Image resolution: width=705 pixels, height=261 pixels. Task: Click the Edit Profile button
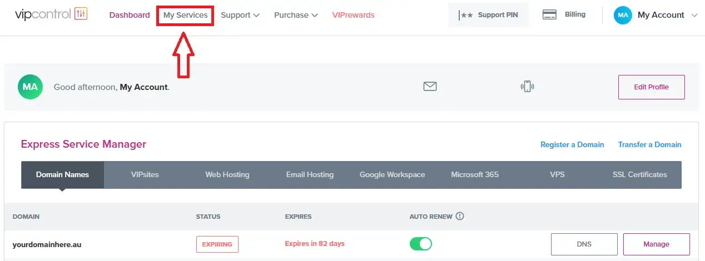(651, 87)
